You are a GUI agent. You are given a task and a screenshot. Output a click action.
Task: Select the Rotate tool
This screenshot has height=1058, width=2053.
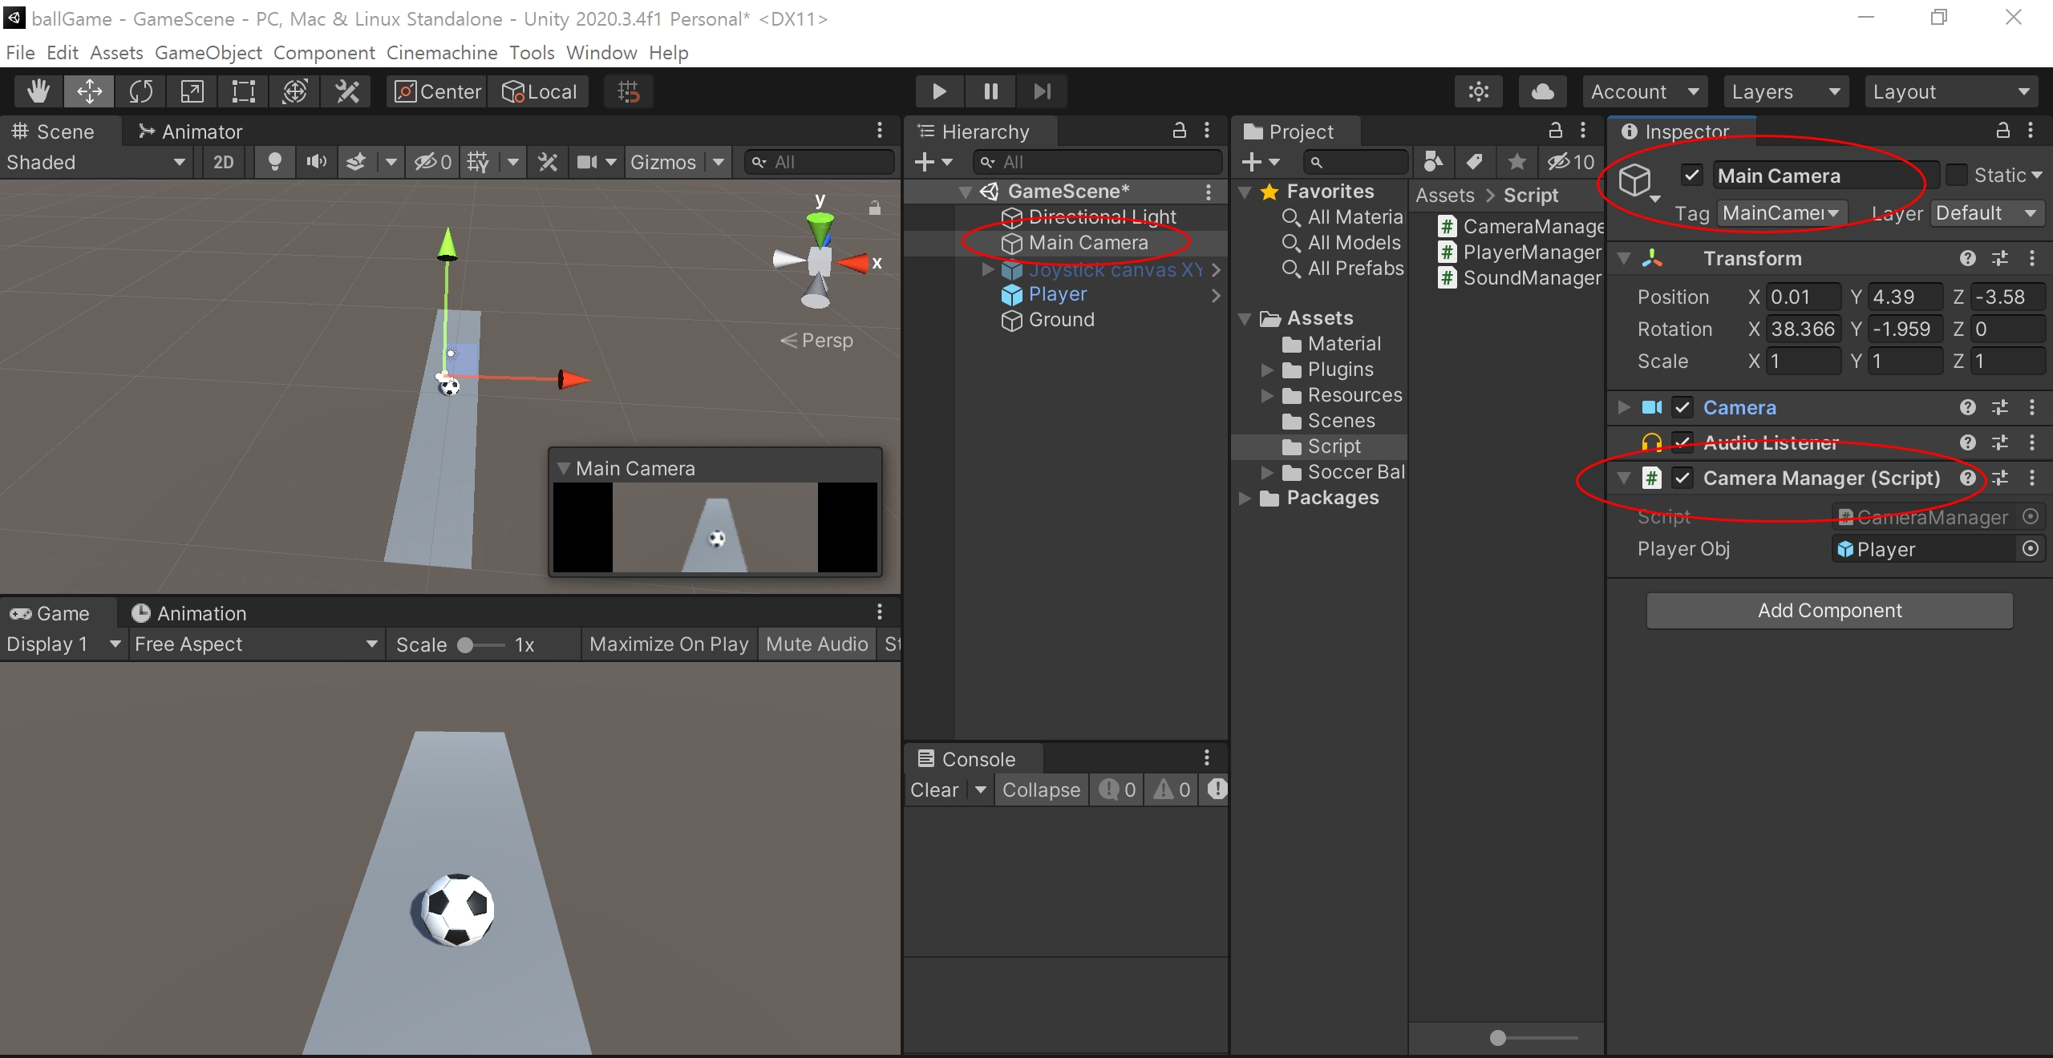141,91
